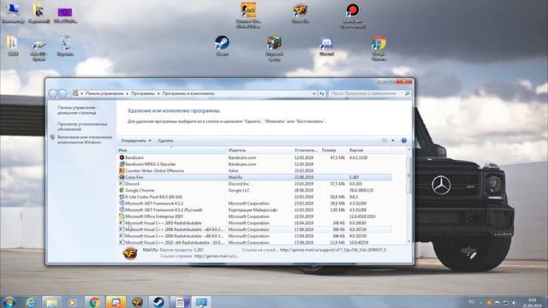
Task: Open the Counter-Strike Global Offensive desktop shortcut
Action: click(x=248, y=15)
